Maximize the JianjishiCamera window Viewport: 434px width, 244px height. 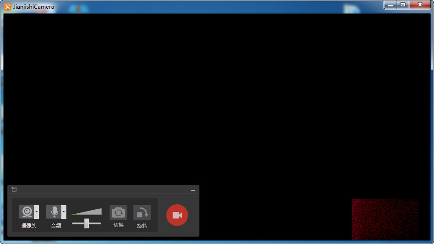point(403,5)
